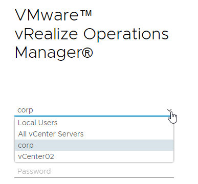Focus the Password text box below the list
Viewport: 198px width, 184px height.
[x=94, y=171]
